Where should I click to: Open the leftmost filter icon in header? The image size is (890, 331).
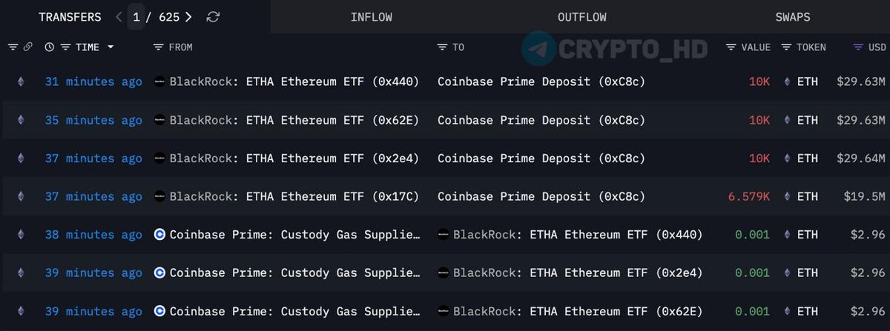coord(13,47)
